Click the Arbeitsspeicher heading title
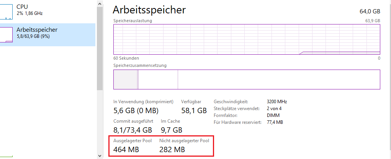This screenshot has width=391, height=159. [149, 10]
